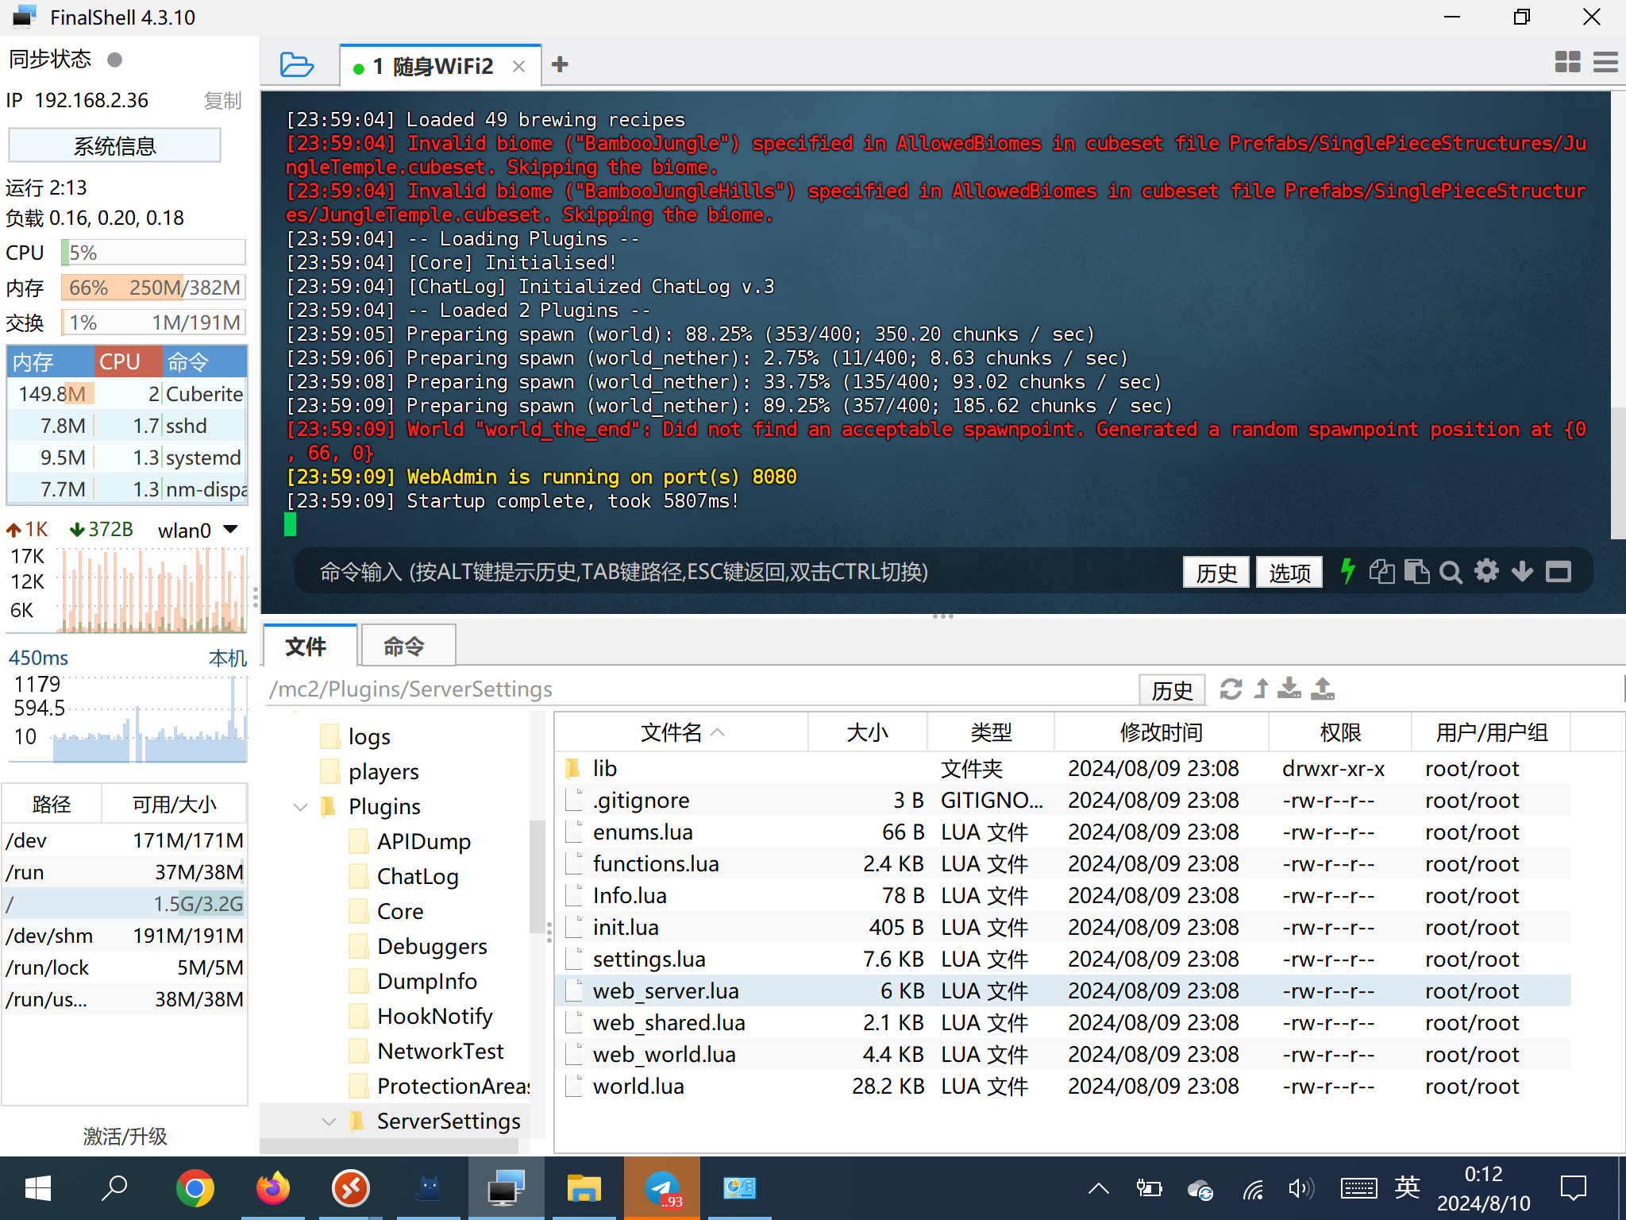Select the players folder in tree
This screenshot has width=1626, height=1220.
[x=383, y=772]
